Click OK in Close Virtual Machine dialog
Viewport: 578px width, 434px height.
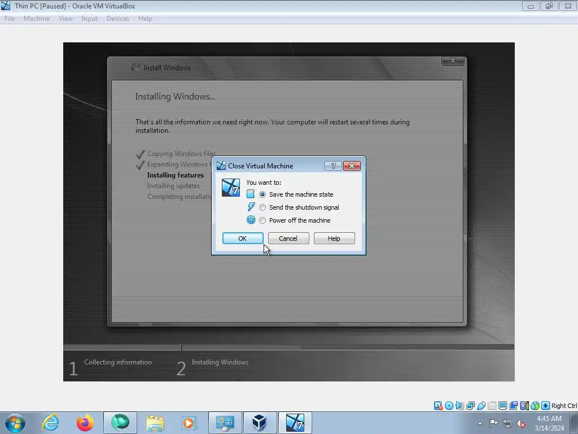tap(243, 238)
